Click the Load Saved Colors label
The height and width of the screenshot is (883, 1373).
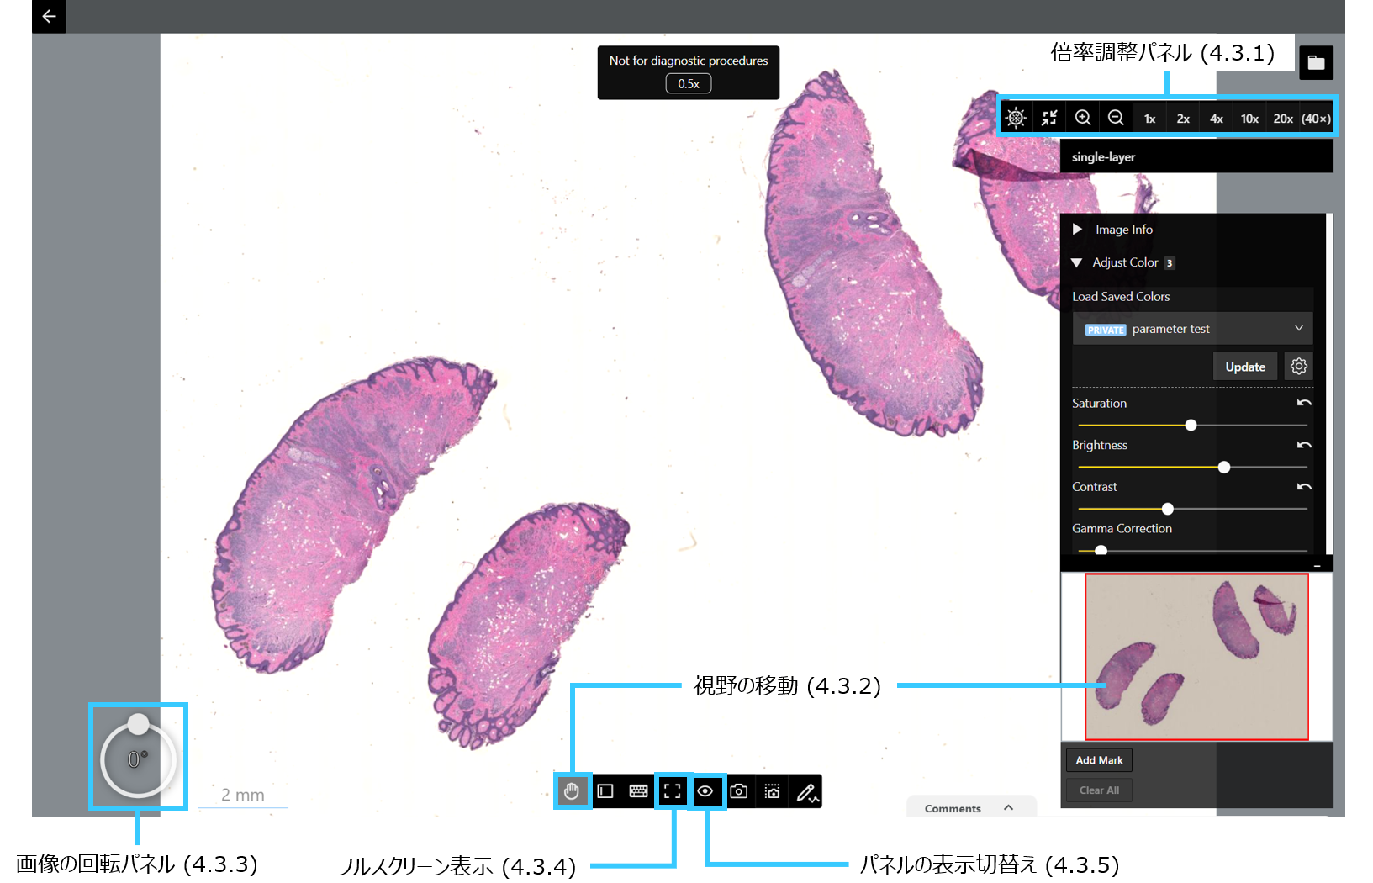point(1121,297)
